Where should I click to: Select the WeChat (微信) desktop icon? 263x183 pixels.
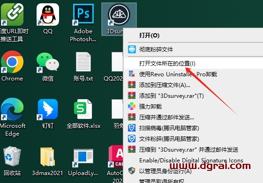click(x=48, y=62)
